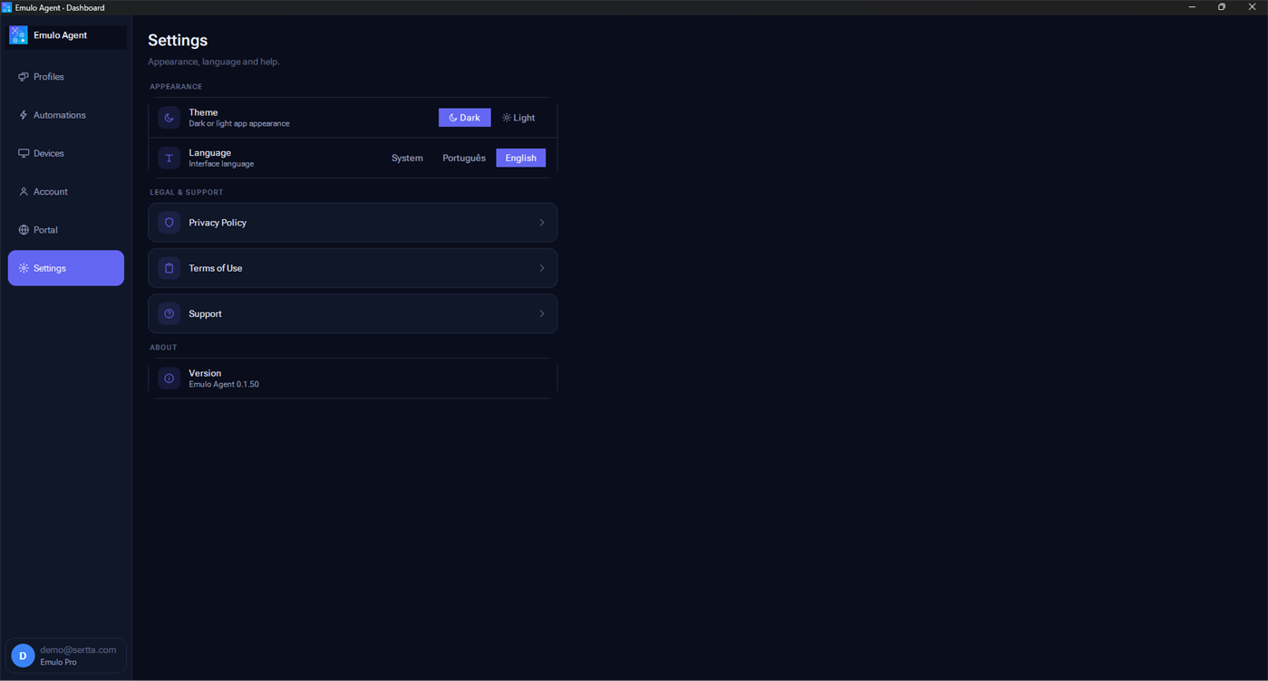The height and width of the screenshot is (681, 1268).
Task: Click the Portal globe icon
Action: tap(24, 230)
